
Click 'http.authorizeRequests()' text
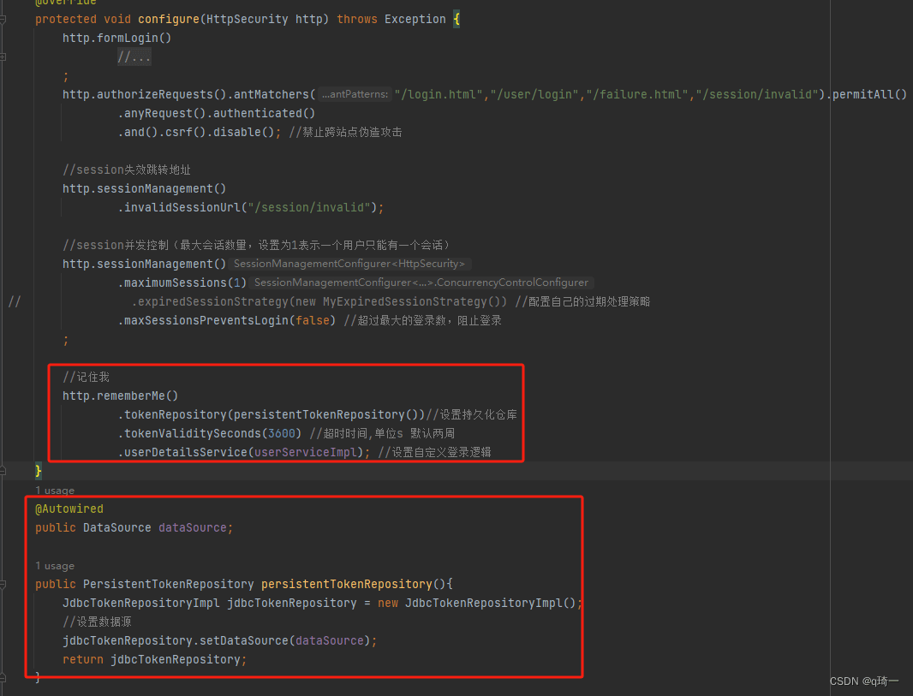(x=145, y=94)
